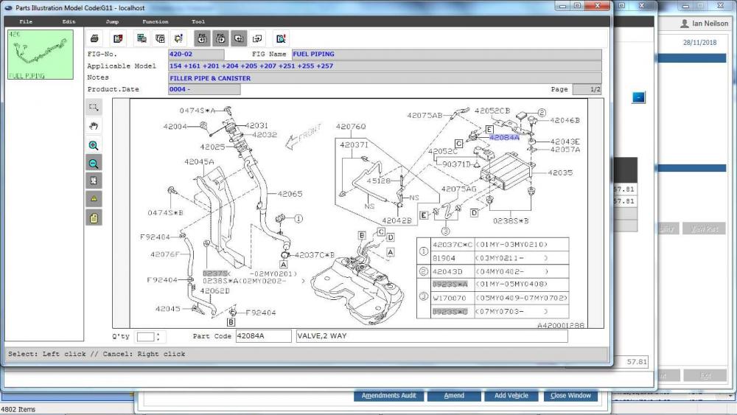Click part label 42076F in diagram
Image resolution: width=737 pixels, height=415 pixels.
point(165,254)
